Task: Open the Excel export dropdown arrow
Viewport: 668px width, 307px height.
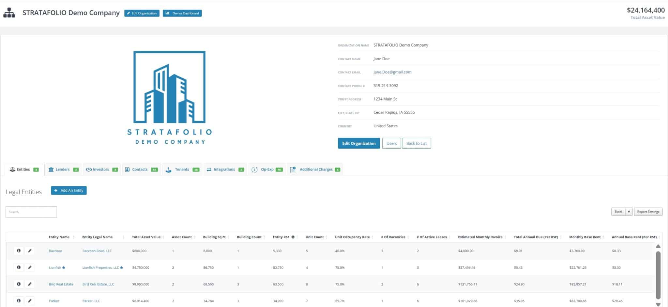Action: click(629, 212)
